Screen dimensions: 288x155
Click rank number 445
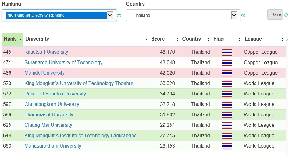7,52
